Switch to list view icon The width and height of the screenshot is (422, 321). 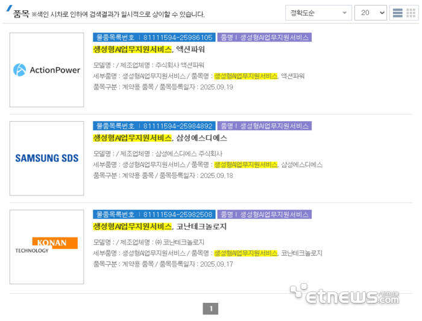tap(397, 13)
